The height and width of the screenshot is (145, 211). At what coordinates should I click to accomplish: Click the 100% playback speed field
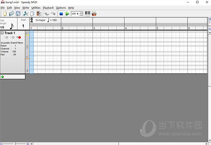tap(75, 13)
